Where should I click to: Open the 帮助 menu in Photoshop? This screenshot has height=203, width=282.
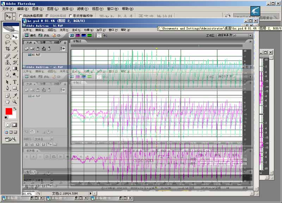point(128,9)
